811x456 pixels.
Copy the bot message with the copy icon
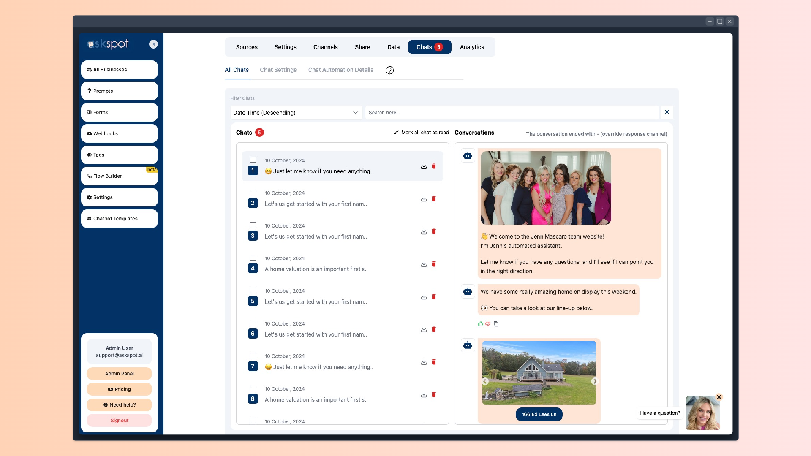pos(496,324)
